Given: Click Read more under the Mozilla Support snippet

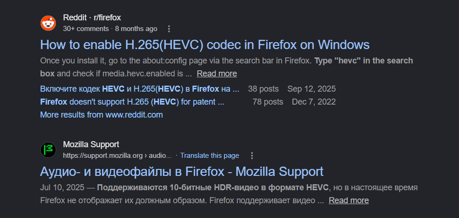Looking at the screenshot, I should (x=349, y=200).
